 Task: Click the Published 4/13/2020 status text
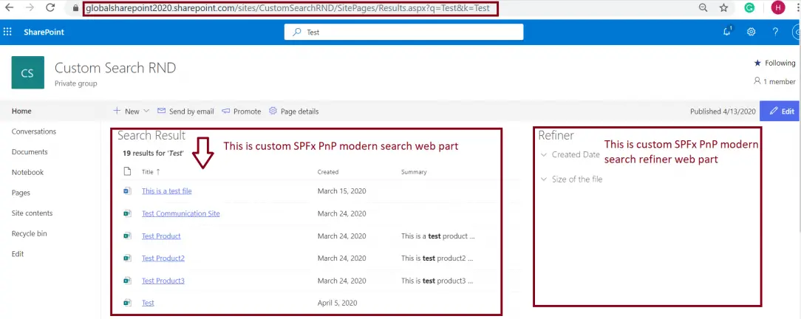pos(723,112)
